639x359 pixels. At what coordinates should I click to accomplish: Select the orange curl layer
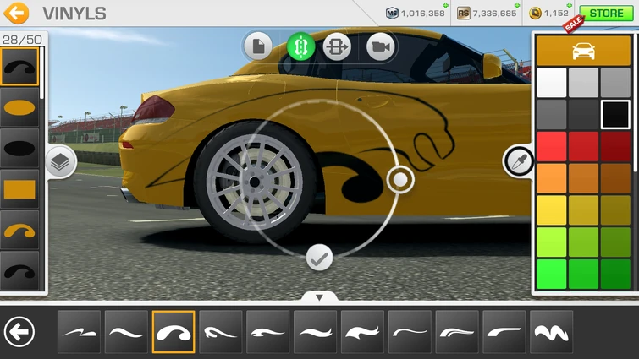[x=19, y=230]
